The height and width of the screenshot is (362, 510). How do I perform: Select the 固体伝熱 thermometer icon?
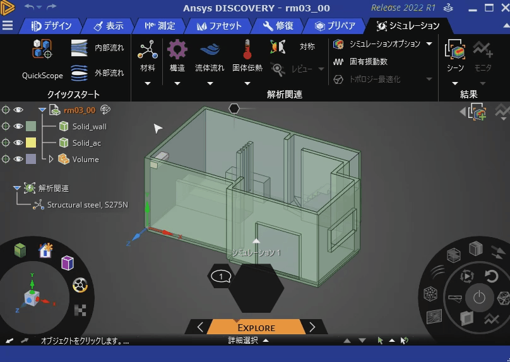click(x=247, y=49)
